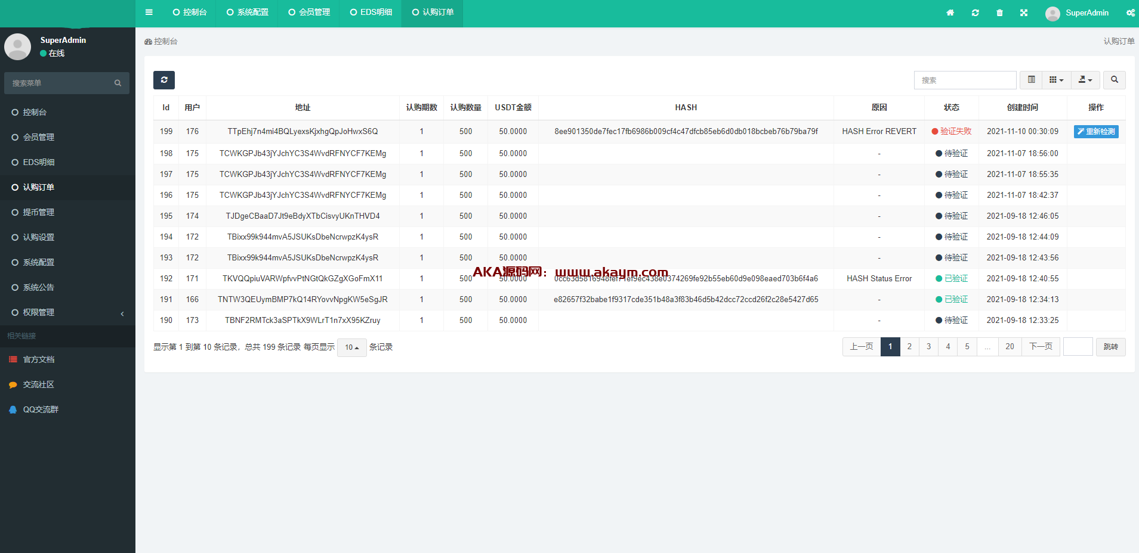The image size is (1139, 553).
Task: Open the export data dropdown
Action: click(1085, 80)
